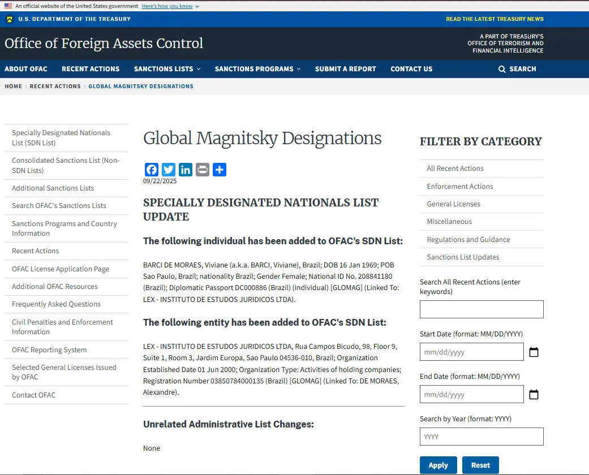Share the page on Facebook
The width and height of the screenshot is (589, 475).
152,170
